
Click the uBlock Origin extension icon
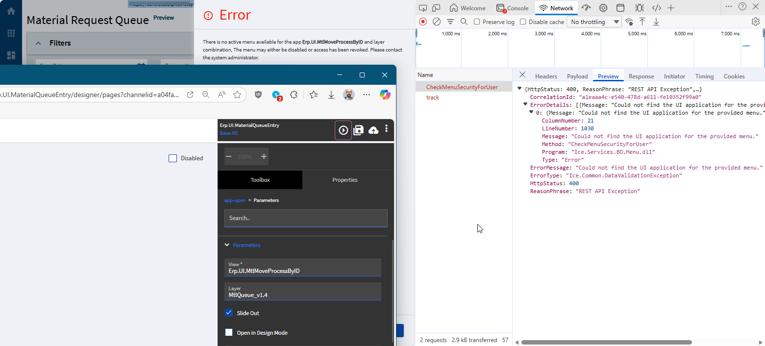258,95
